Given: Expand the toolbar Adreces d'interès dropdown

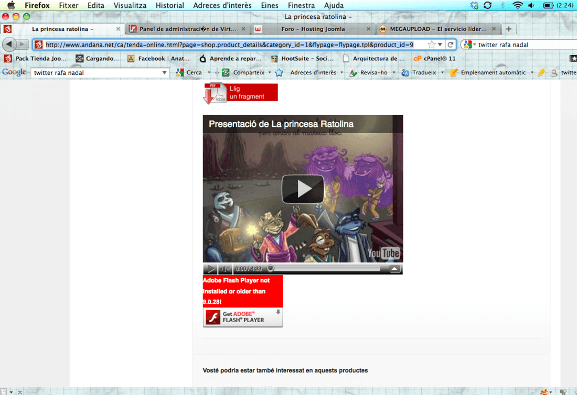Looking at the screenshot, I should click(x=342, y=73).
